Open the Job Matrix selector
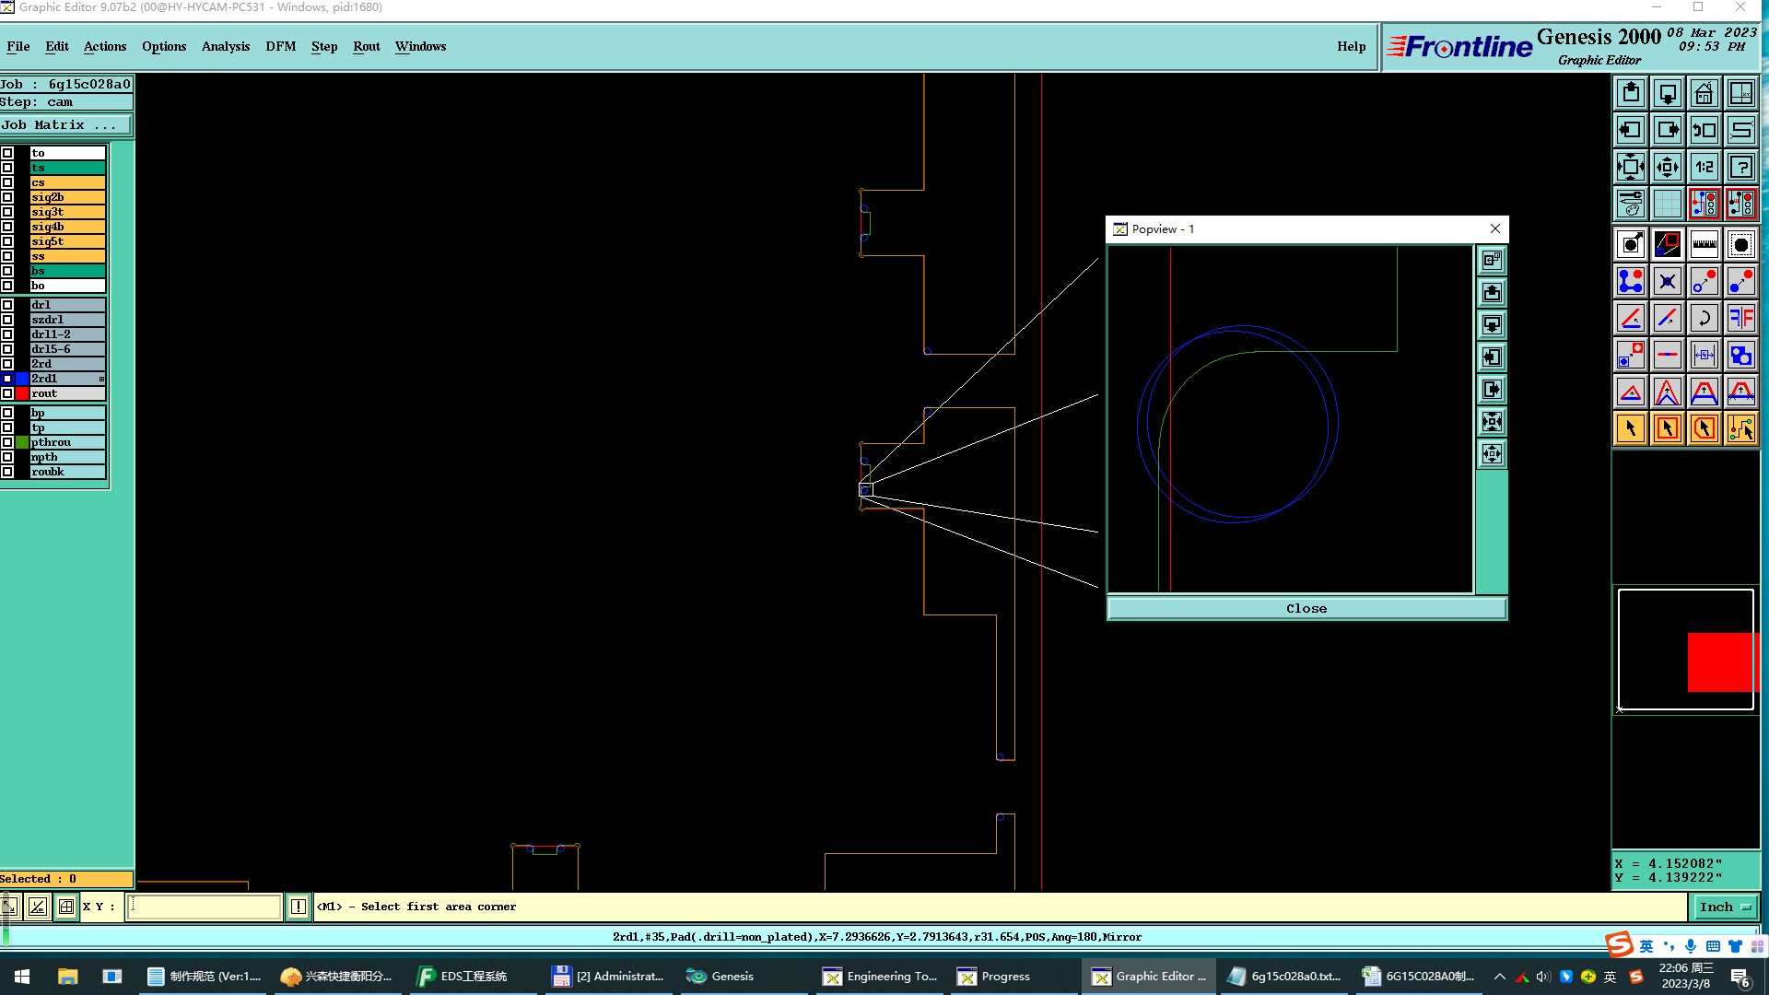1769x995 pixels. point(65,125)
